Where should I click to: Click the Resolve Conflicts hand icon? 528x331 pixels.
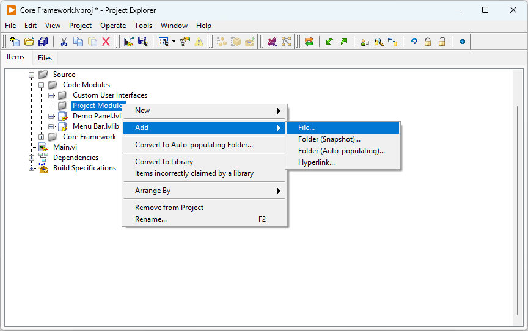pyautogui.click(x=185, y=42)
